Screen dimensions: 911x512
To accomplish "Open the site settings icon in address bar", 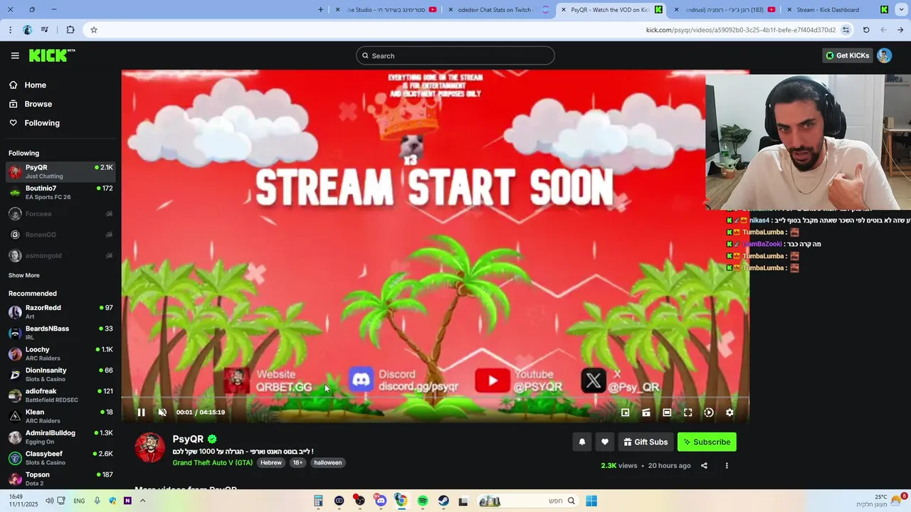I will point(846,30).
